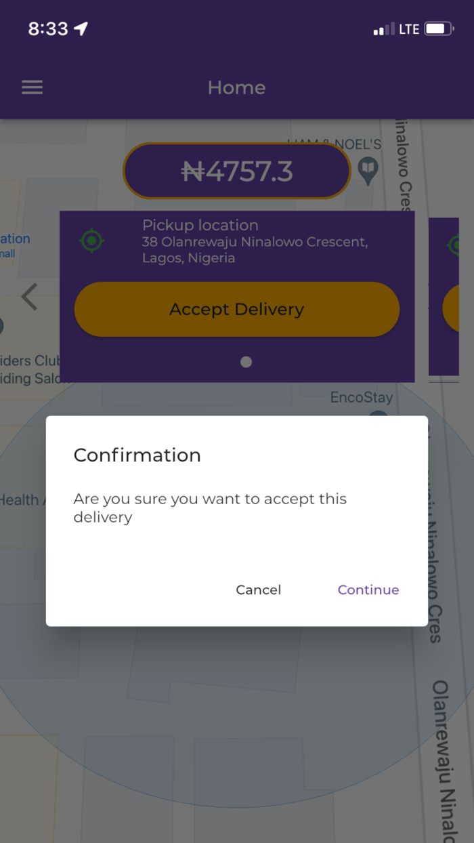The height and width of the screenshot is (843, 474).
Task: Click the green pickup location target icon
Action: pos(91,241)
